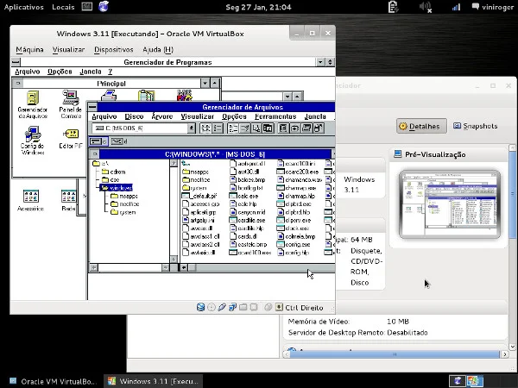The width and height of the screenshot is (518, 388).
Task: Select the msapps subfolder in directory tree
Action: [124, 196]
